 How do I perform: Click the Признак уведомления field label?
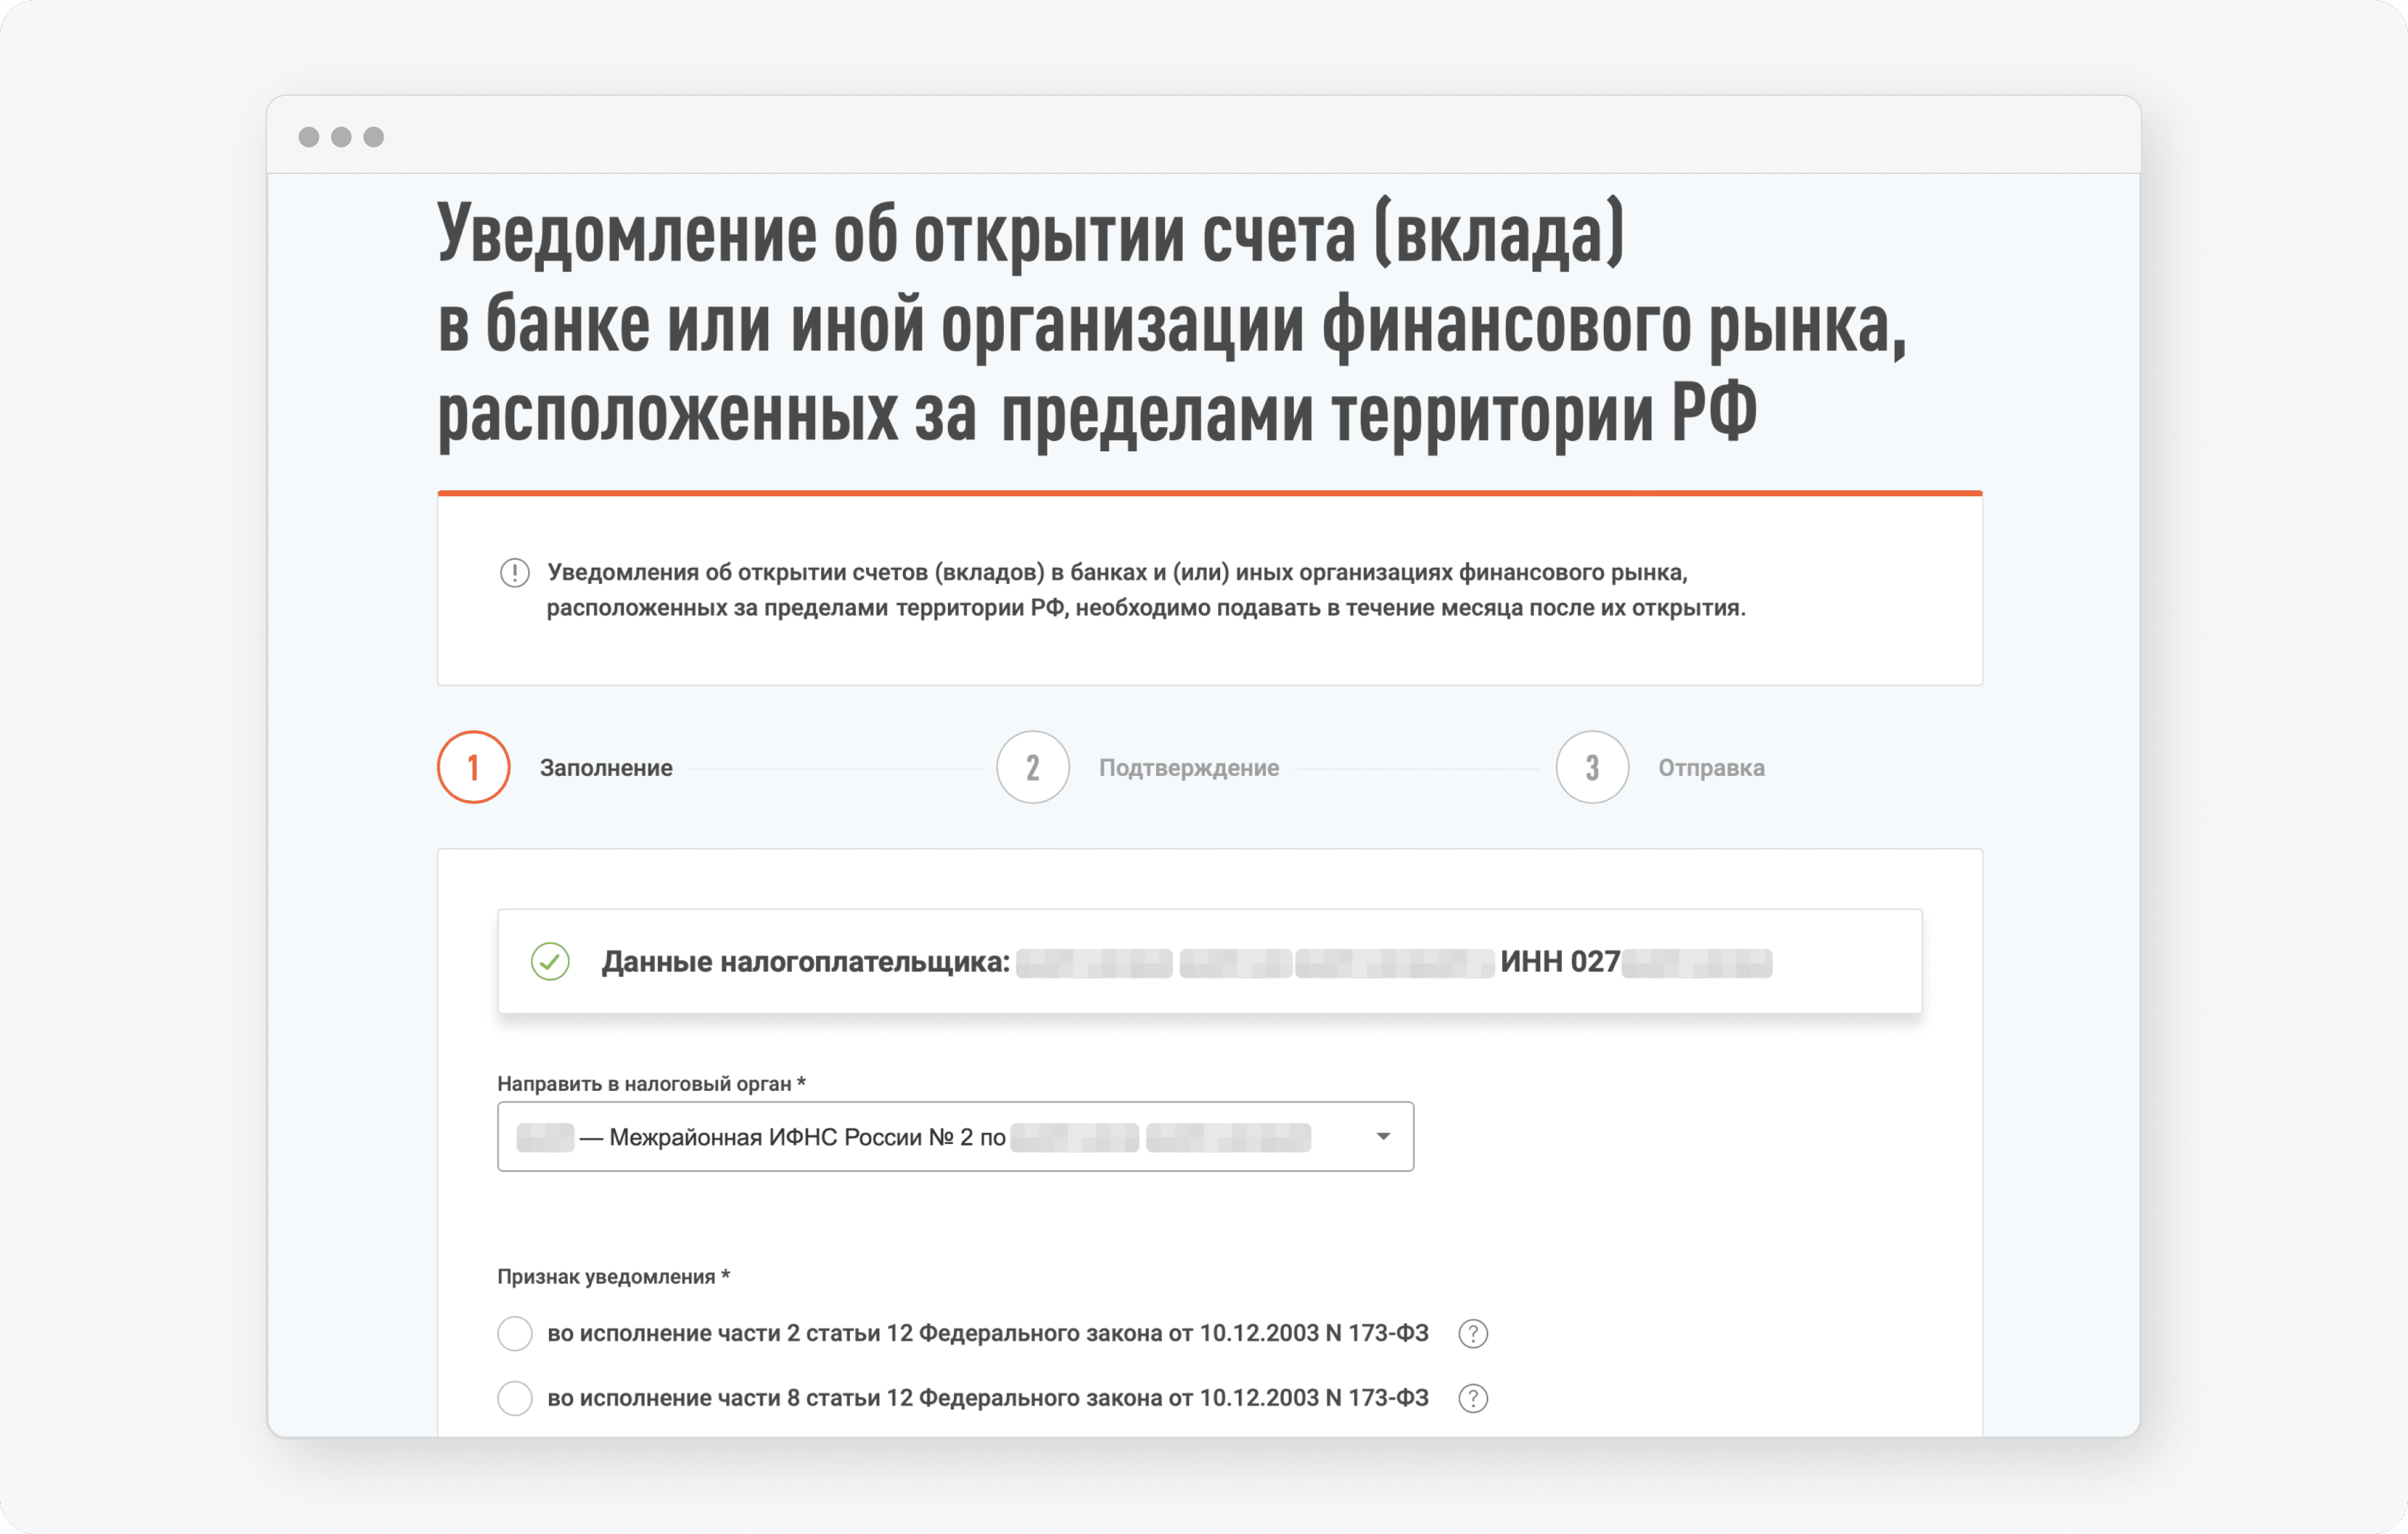coord(613,1276)
